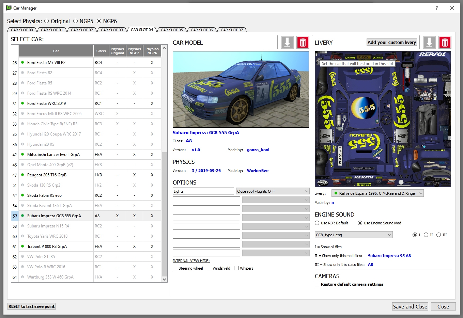
Task: Click the Close button at bottom right
Action: (x=443, y=306)
